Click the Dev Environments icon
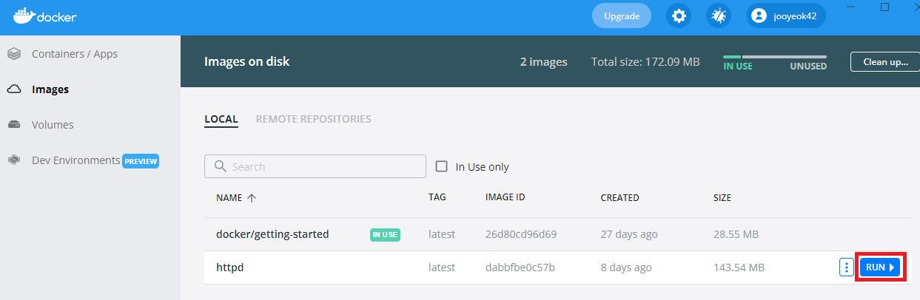The height and width of the screenshot is (300, 920). click(x=14, y=160)
